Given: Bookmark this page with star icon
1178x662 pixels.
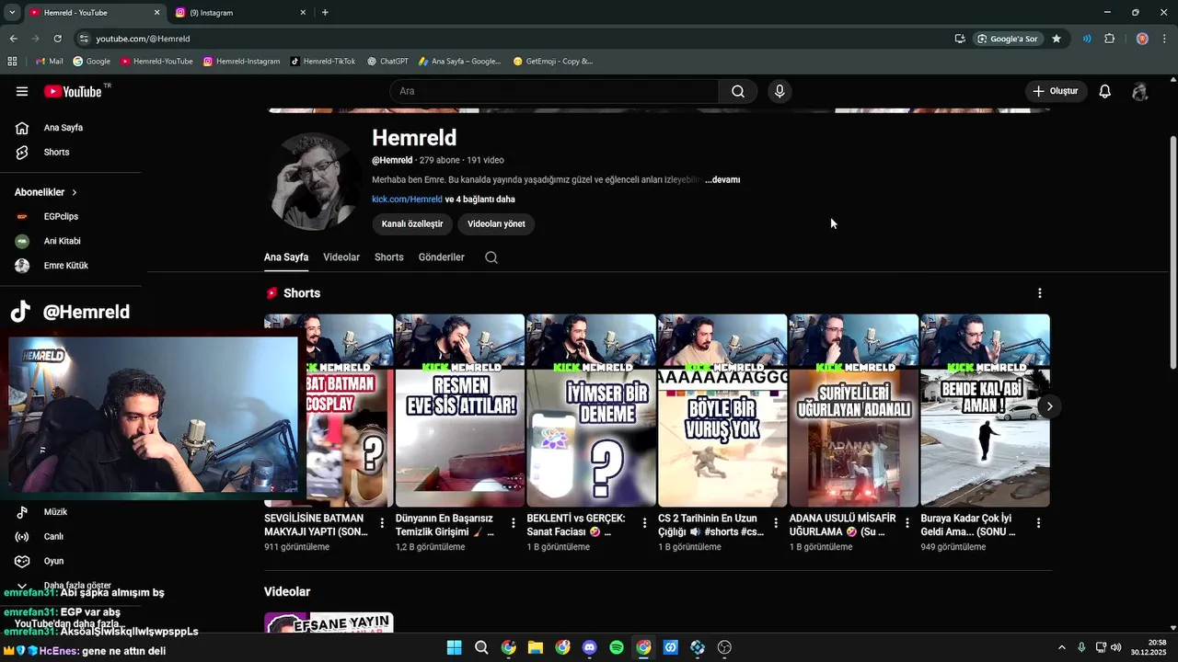Looking at the screenshot, I should click(x=1057, y=39).
